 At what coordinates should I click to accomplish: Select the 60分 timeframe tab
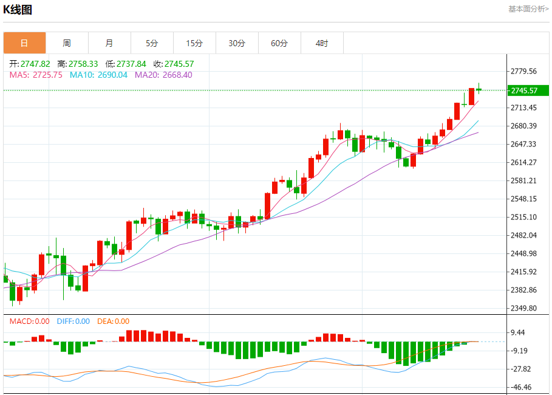pos(279,43)
